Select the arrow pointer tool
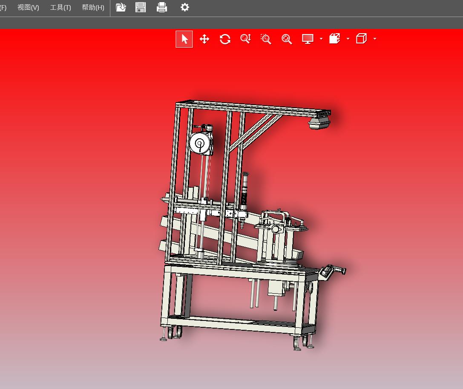The height and width of the screenshot is (389, 463). click(x=184, y=39)
